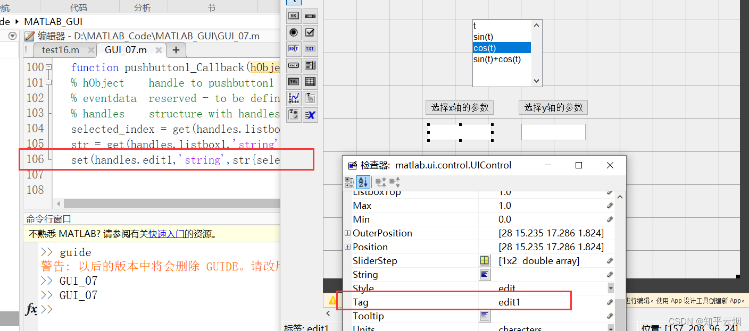
Task: Click the 选择x轴的参数 button
Action: tap(459, 107)
